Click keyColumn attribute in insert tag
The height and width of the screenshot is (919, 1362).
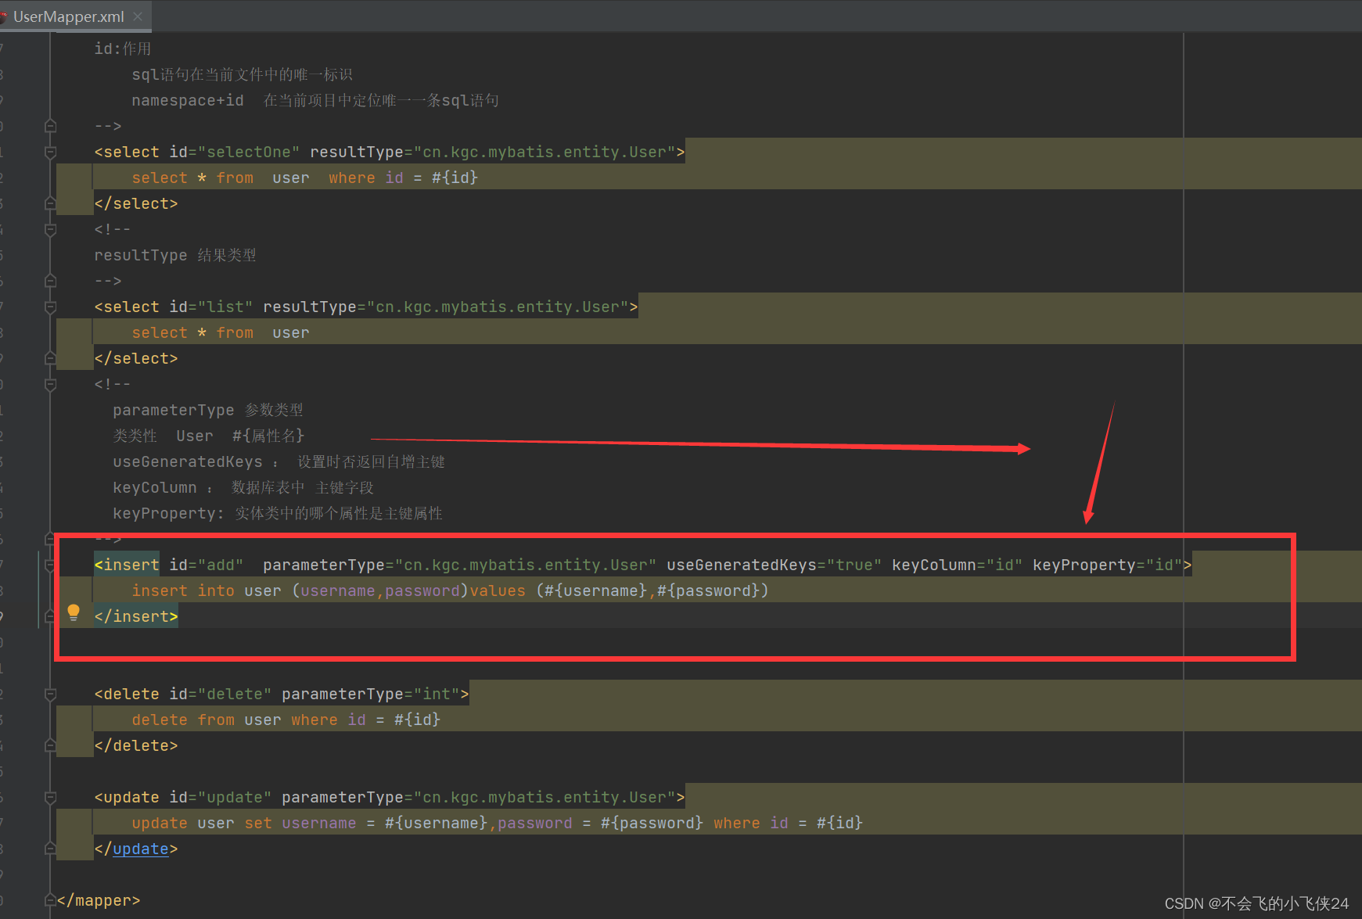[957, 565]
